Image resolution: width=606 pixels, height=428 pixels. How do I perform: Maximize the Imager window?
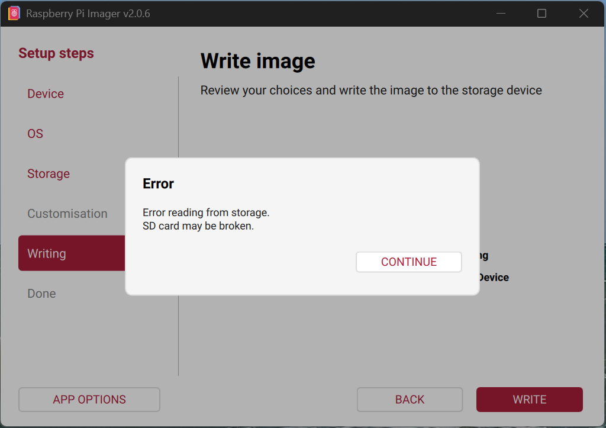pyautogui.click(x=541, y=13)
